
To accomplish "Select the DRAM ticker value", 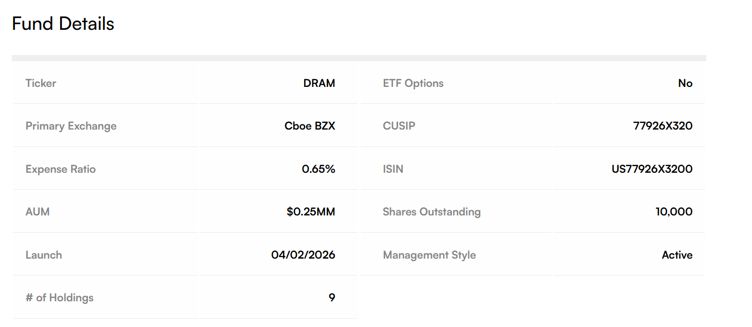I will (319, 83).
